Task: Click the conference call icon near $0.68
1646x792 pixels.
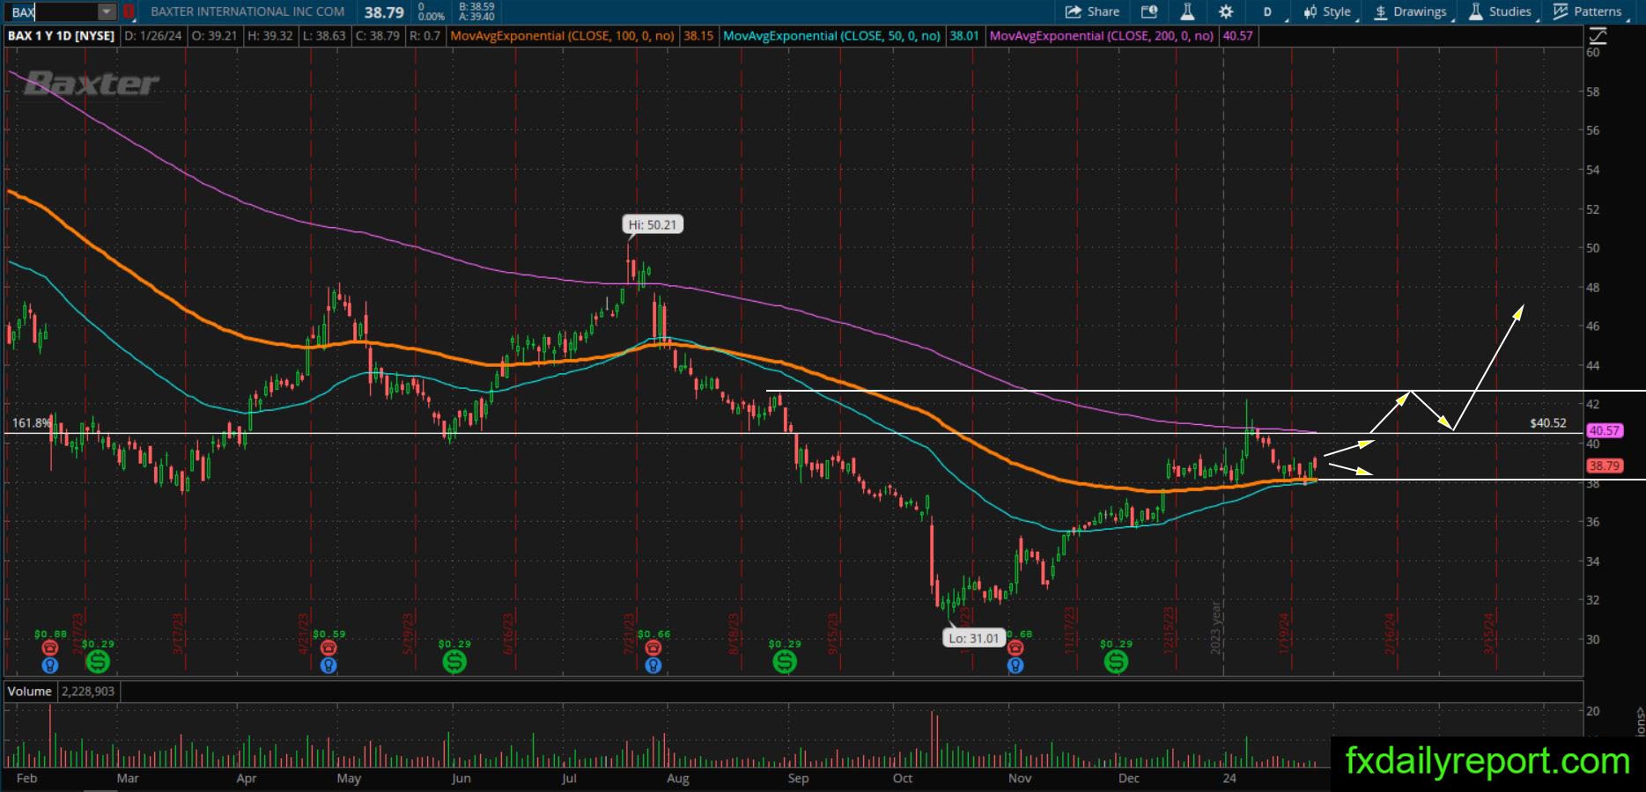Action: pos(1015,649)
